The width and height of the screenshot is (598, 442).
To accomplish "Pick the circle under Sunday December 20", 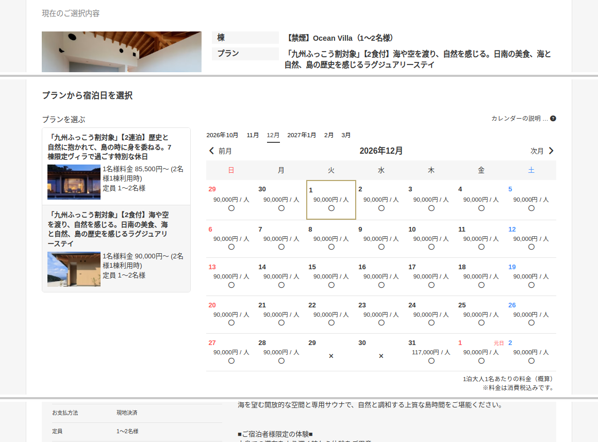I will (x=231, y=322).
